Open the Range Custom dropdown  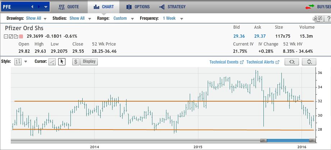[124, 18]
